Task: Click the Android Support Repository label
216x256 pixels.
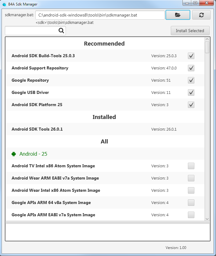Action: (40, 68)
